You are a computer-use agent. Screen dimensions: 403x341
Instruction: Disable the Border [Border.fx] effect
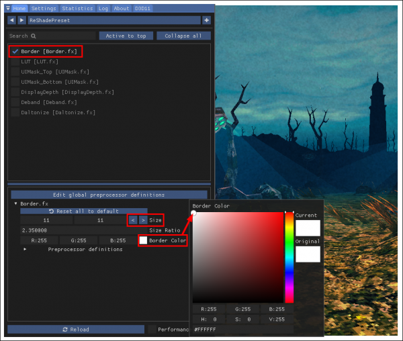pos(15,51)
